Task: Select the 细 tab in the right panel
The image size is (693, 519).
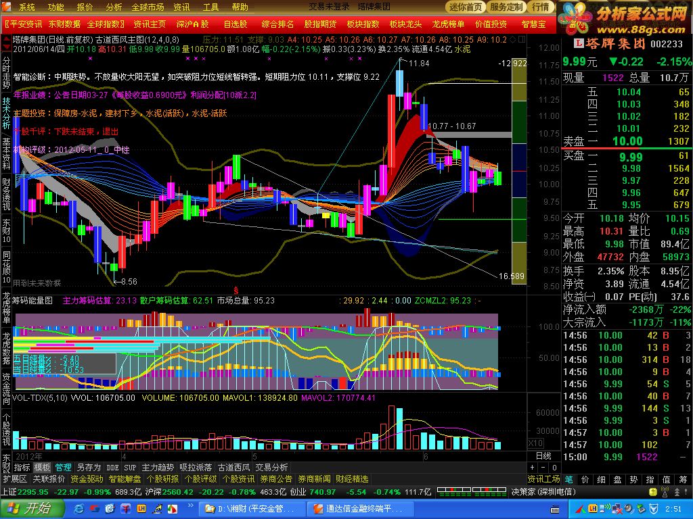Action: click(x=602, y=479)
